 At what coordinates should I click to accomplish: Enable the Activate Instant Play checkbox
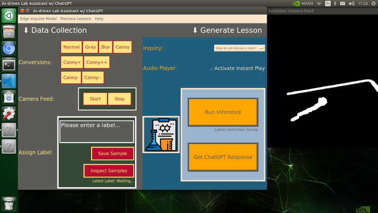pos(211,68)
